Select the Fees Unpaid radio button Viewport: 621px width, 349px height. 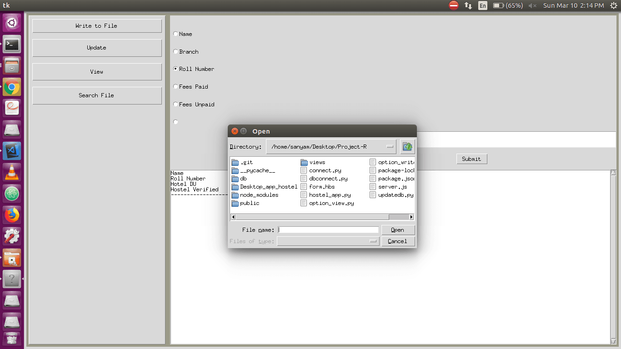[x=175, y=105]
